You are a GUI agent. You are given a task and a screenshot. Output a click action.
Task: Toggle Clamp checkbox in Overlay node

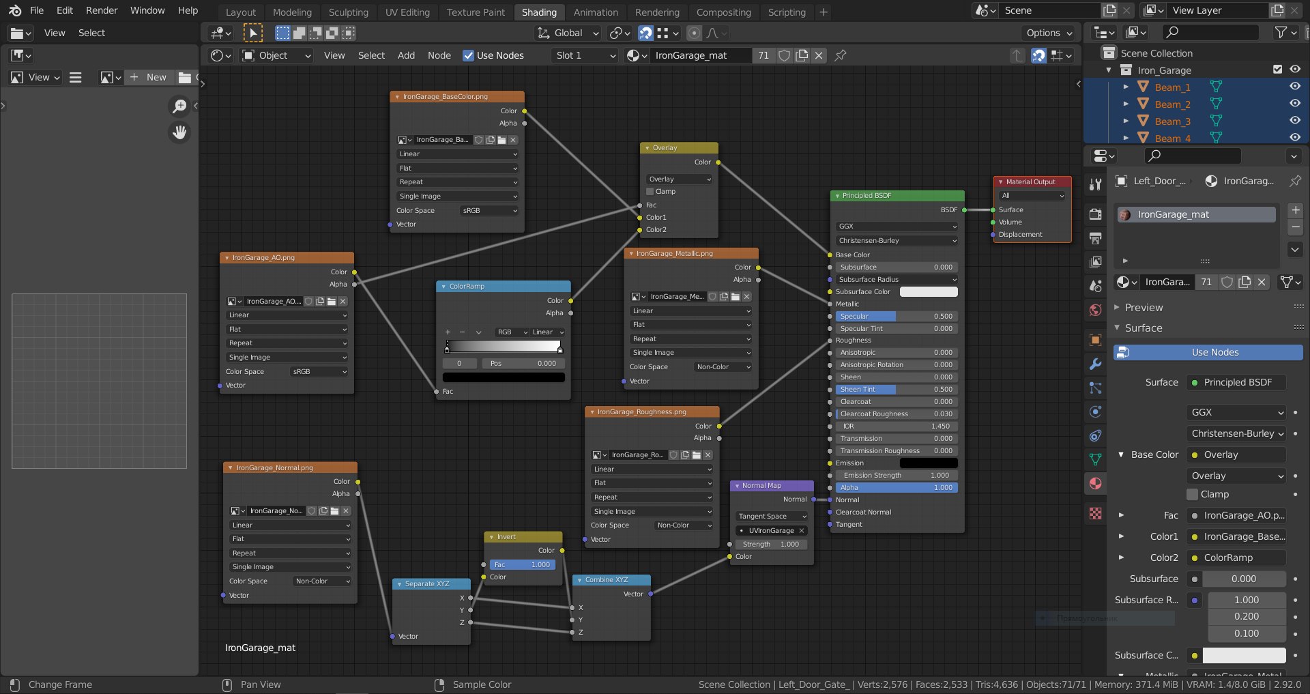650,192
